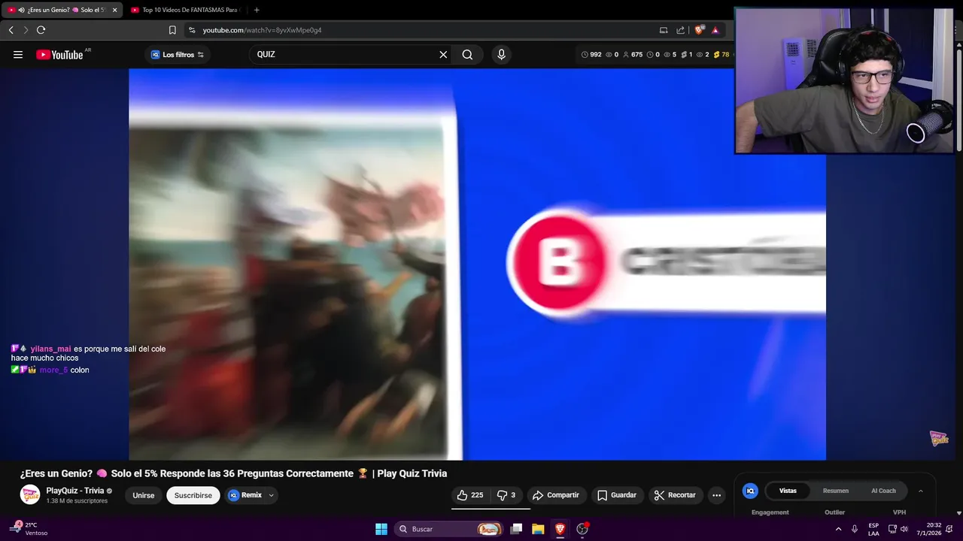Run search with magnifier button

pos(467,54)
